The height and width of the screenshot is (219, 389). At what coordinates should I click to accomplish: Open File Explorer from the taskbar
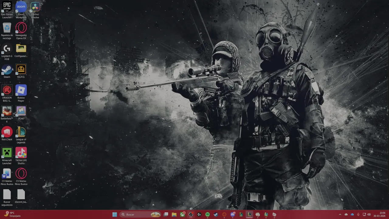pyautogui.click(x=174, y=214)
